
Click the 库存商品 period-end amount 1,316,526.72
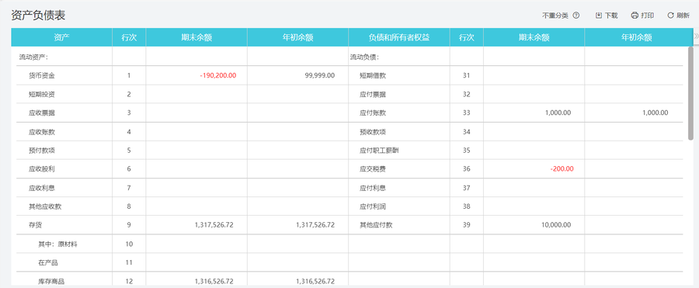point(214,281)
